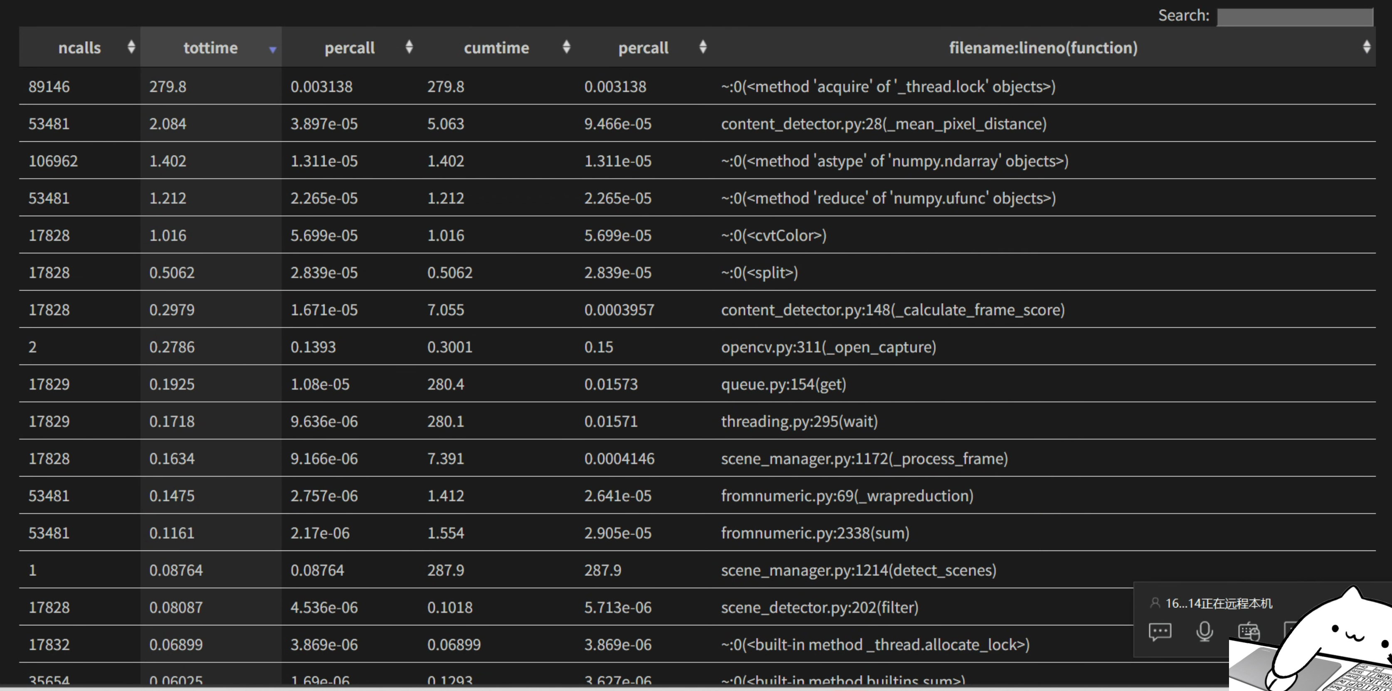Image resolution: width=1392 pixels, height=691 pixels.
Task: Click tottime value 1.016
Action: pyautogui.click(x=168, y=236)
